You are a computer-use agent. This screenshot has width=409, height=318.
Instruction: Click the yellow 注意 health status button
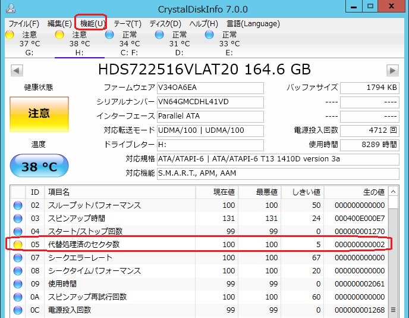click(39, 114)
